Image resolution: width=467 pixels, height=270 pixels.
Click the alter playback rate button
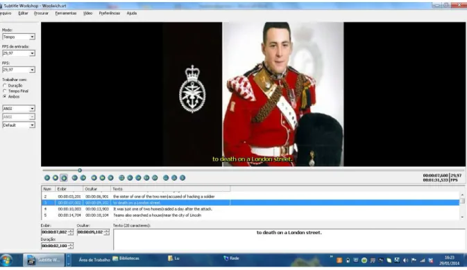[110, 178]
